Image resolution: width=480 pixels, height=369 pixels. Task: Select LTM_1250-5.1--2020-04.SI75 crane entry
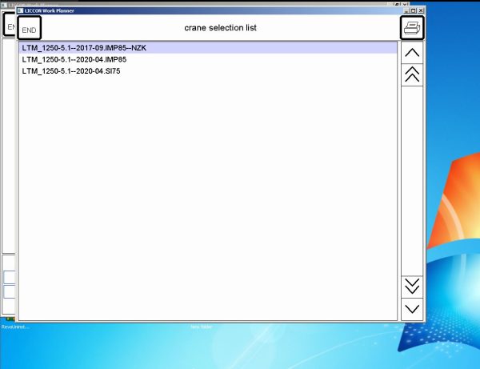click(x=208, y=71)
